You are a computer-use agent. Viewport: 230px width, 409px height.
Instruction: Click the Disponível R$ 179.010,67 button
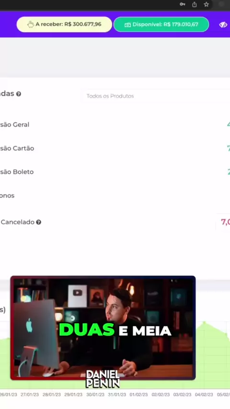pos(161,24)
